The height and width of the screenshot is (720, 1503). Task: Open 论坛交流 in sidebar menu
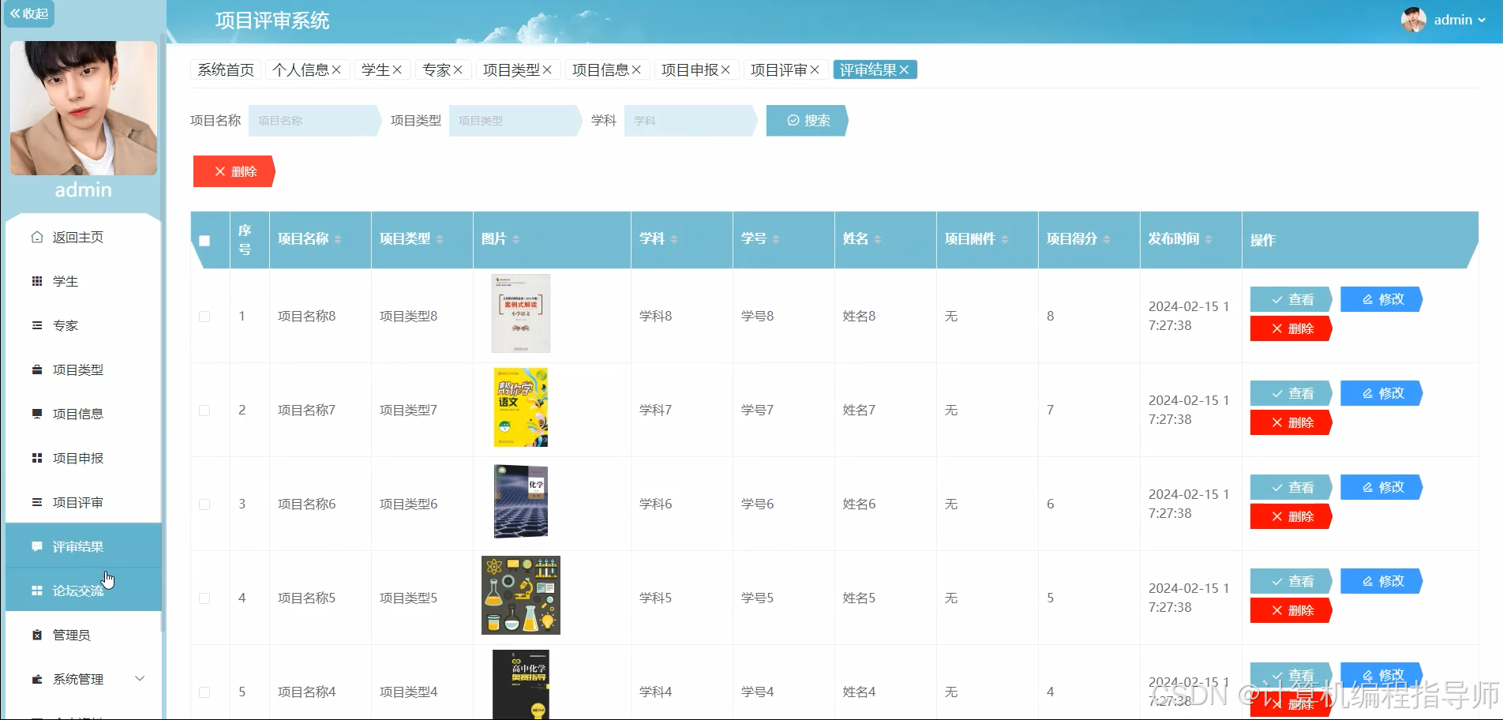click(83, 591)
